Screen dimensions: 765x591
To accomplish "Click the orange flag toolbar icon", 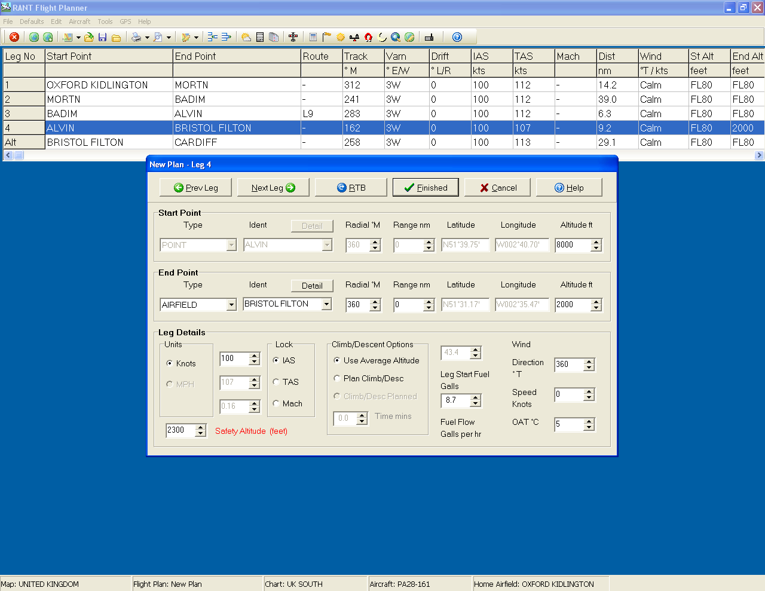I will tap(326, 37).
